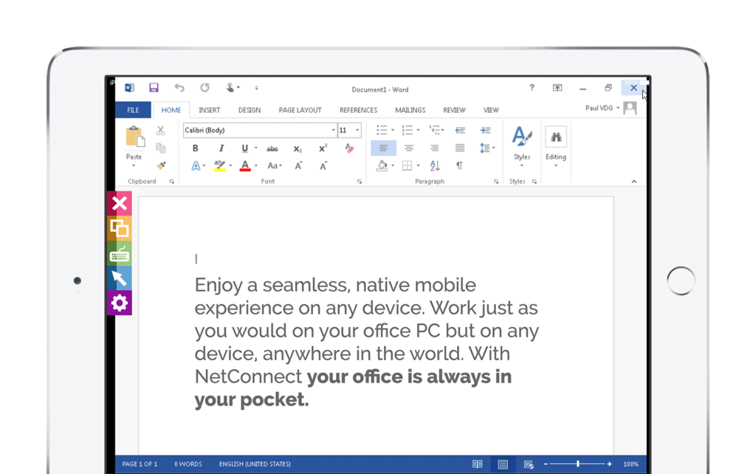Apply strikethrough formatting to text
The image size is (756, 474).
coord(272,148)
